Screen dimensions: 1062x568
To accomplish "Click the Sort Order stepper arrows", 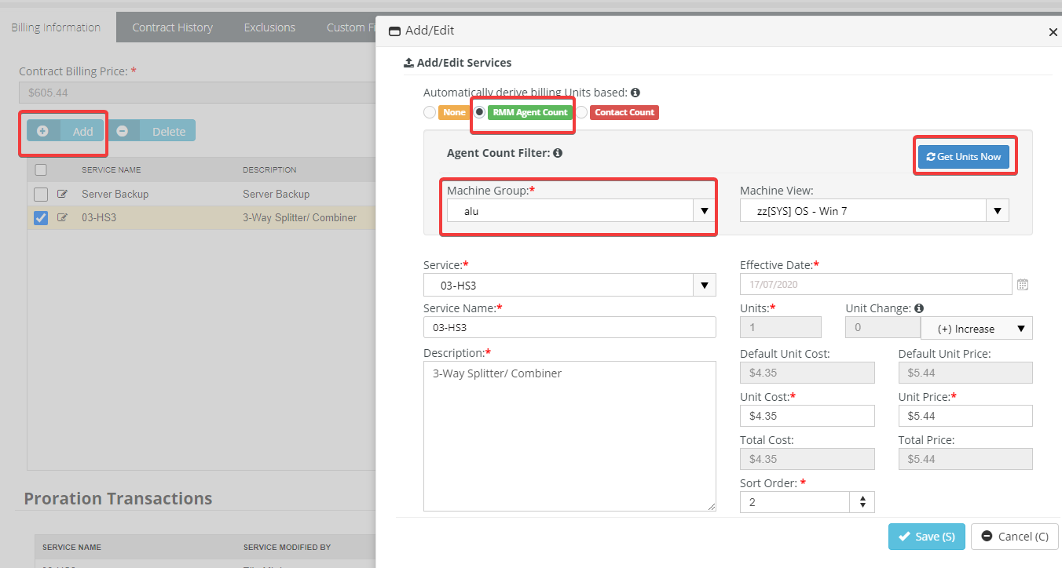I will point(862,502).
